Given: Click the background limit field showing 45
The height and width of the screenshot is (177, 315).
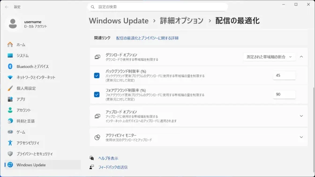Looking at the screenshot, I should (x=284, y=75).
